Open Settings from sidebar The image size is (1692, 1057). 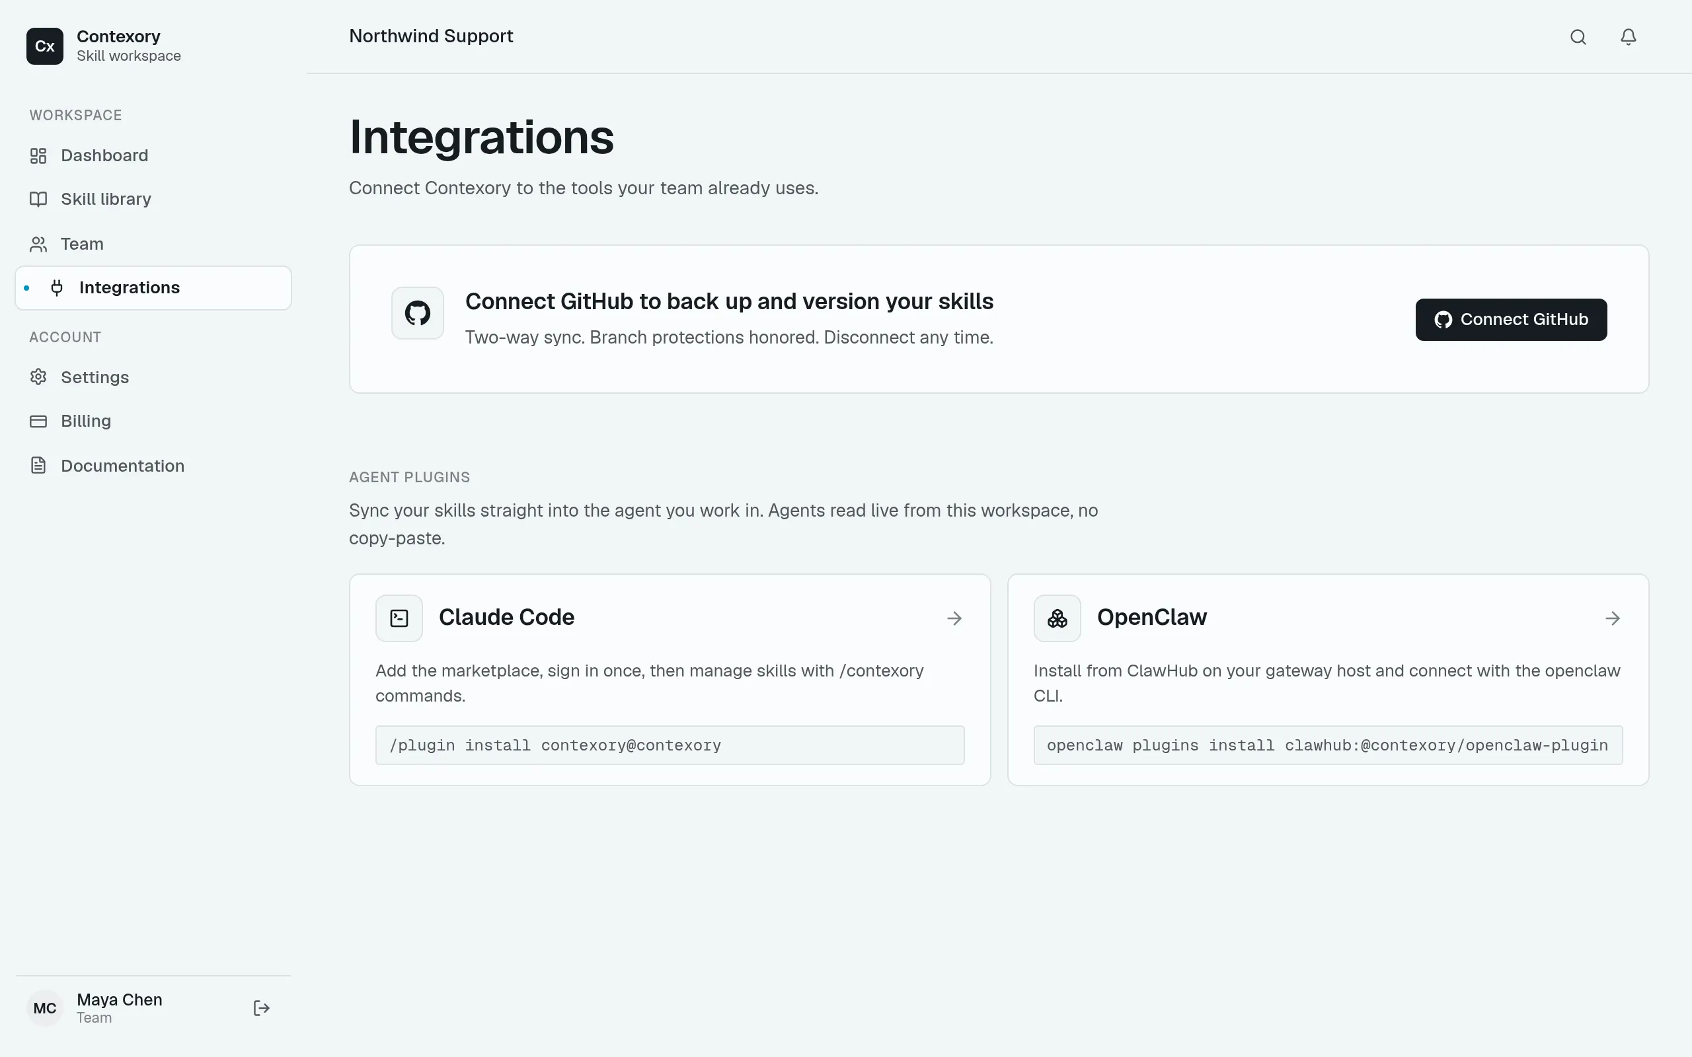(153, 377)
